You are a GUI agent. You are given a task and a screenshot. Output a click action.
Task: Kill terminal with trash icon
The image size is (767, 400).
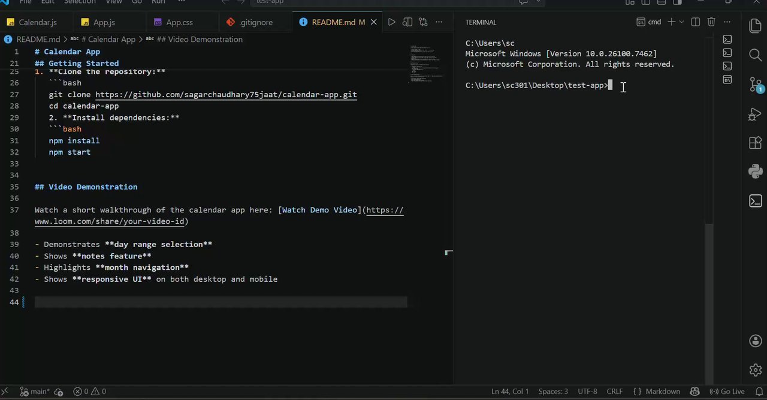point(711,22)
